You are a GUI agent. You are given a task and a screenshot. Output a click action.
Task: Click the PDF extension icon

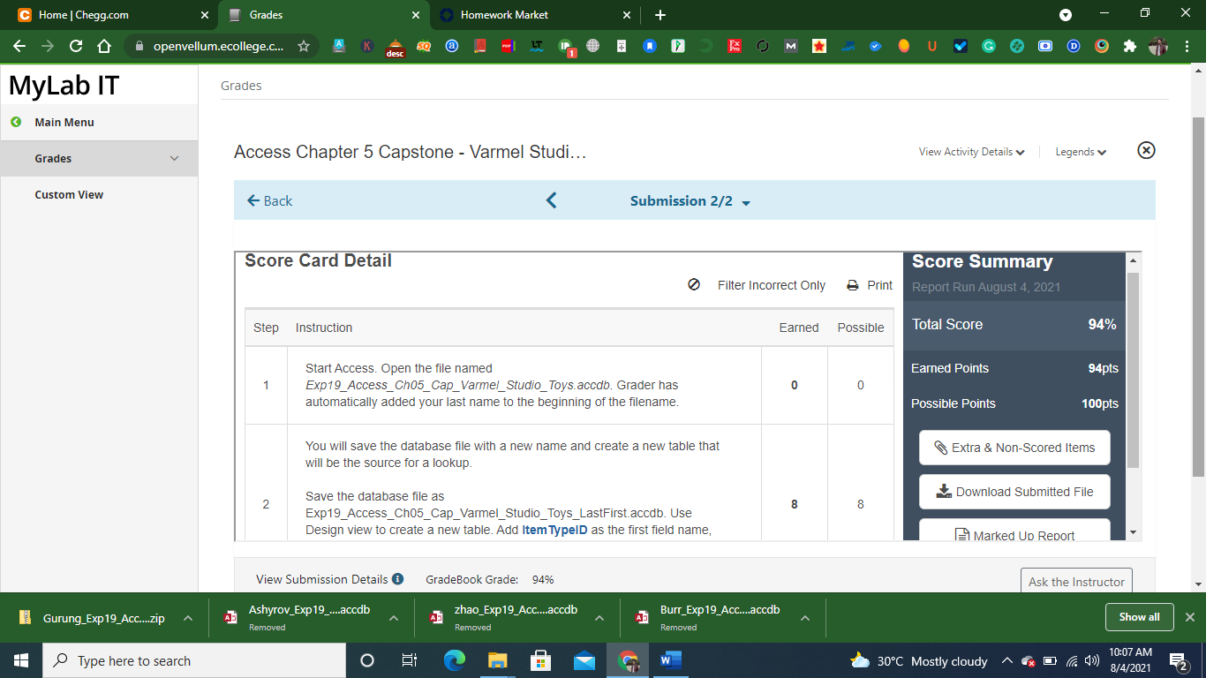point(508,46)
